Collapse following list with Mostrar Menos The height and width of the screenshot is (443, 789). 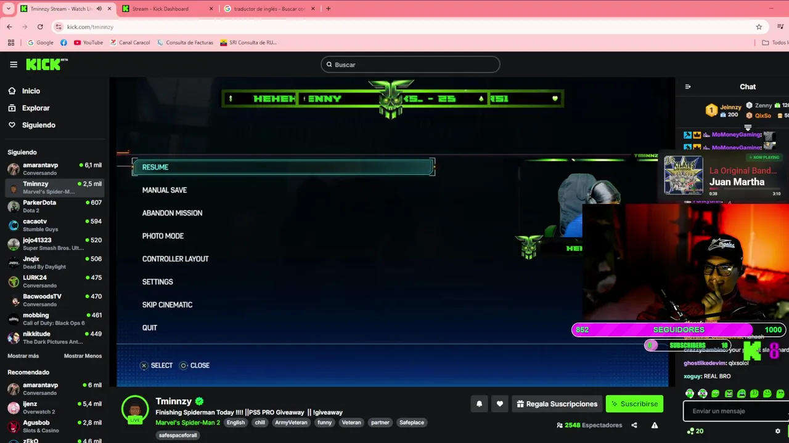(83, 356)
